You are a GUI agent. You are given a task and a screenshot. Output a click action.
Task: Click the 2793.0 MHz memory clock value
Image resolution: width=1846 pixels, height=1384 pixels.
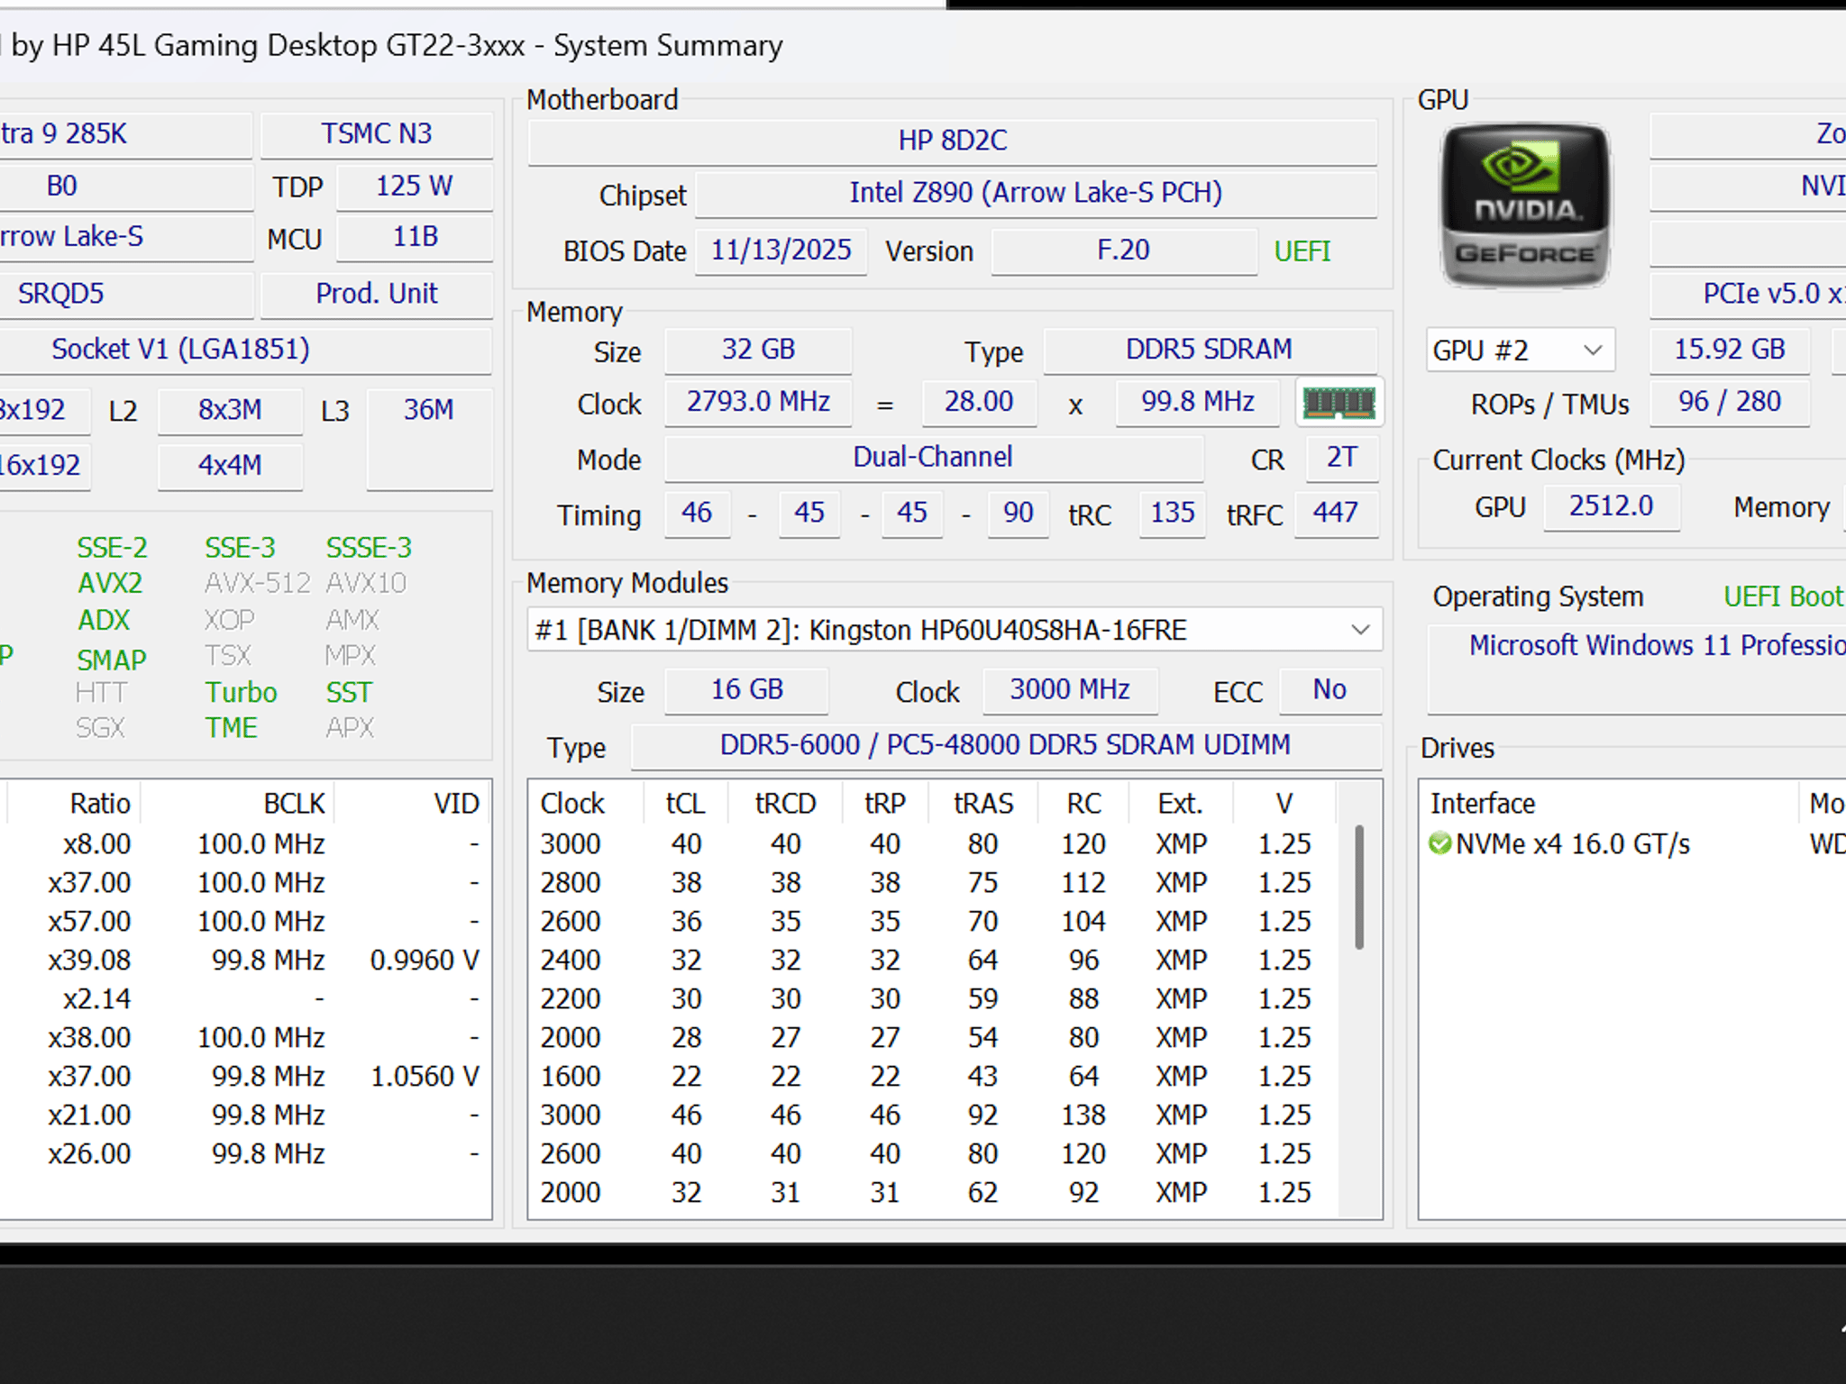[x=758, y=403]
